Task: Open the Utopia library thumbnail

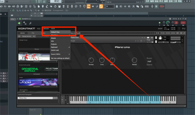Action: coord(38,82)
